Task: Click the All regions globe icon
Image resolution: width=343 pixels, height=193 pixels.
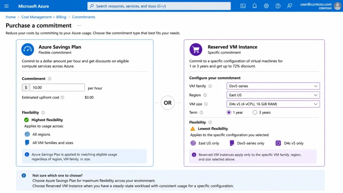Action: [x=27, y=134]
